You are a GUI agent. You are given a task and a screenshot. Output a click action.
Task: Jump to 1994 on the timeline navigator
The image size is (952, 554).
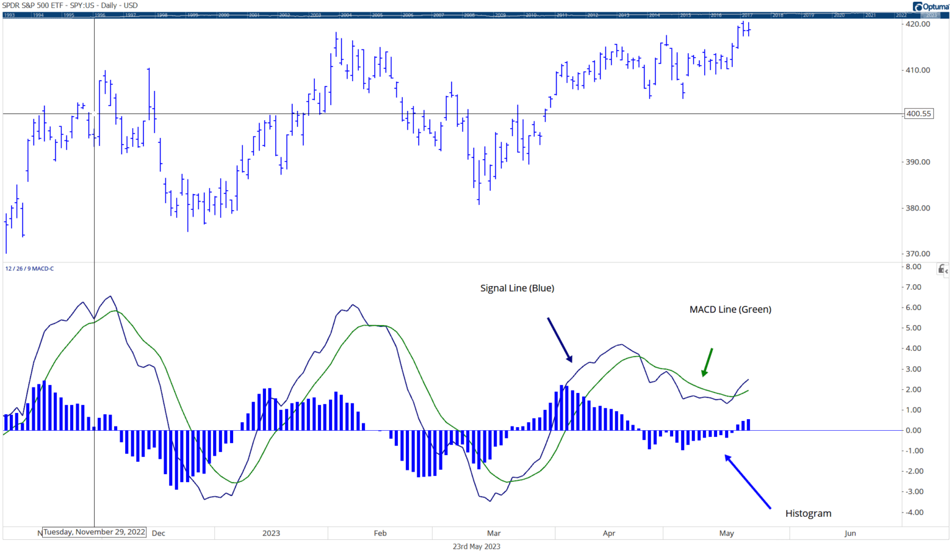pos(38,15)
